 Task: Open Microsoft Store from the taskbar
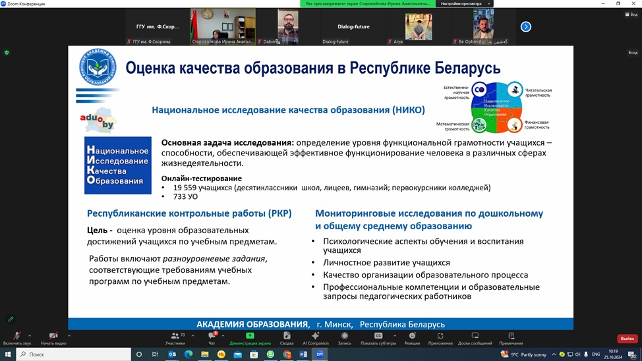[254, 354]
